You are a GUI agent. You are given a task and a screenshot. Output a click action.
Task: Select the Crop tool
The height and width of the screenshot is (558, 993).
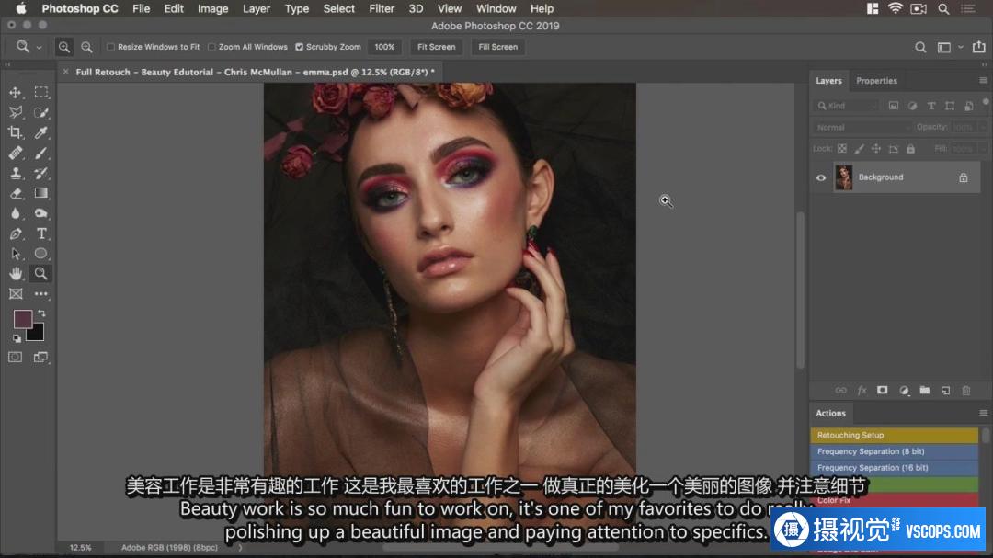coord(16,133)
